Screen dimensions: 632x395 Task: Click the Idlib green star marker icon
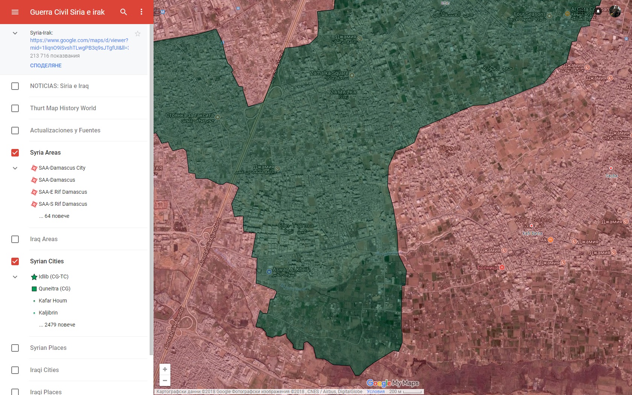(x=34, y=277)
